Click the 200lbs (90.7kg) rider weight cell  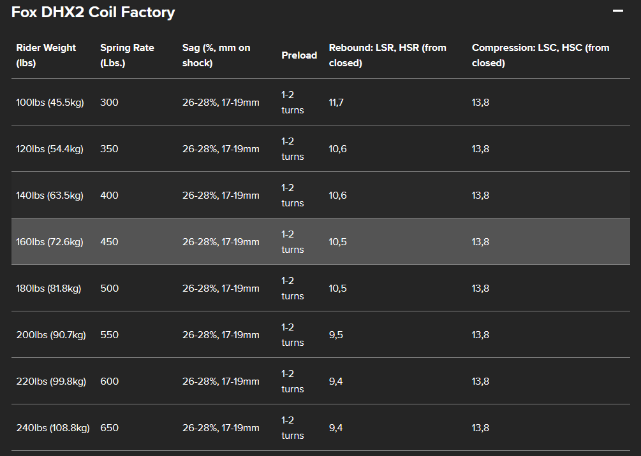[x=50, y=335]
